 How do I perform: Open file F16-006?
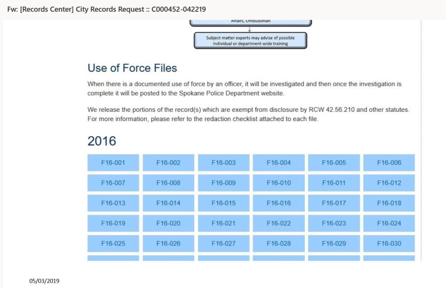(389, 163)
